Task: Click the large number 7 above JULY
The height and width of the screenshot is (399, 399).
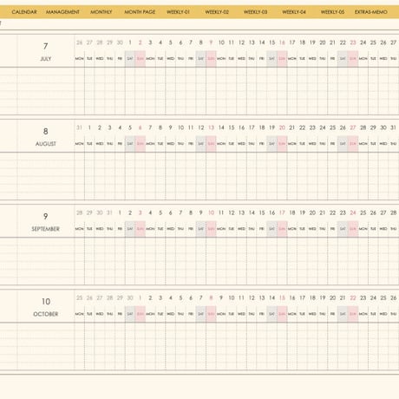Action: [x=46, y=46]
